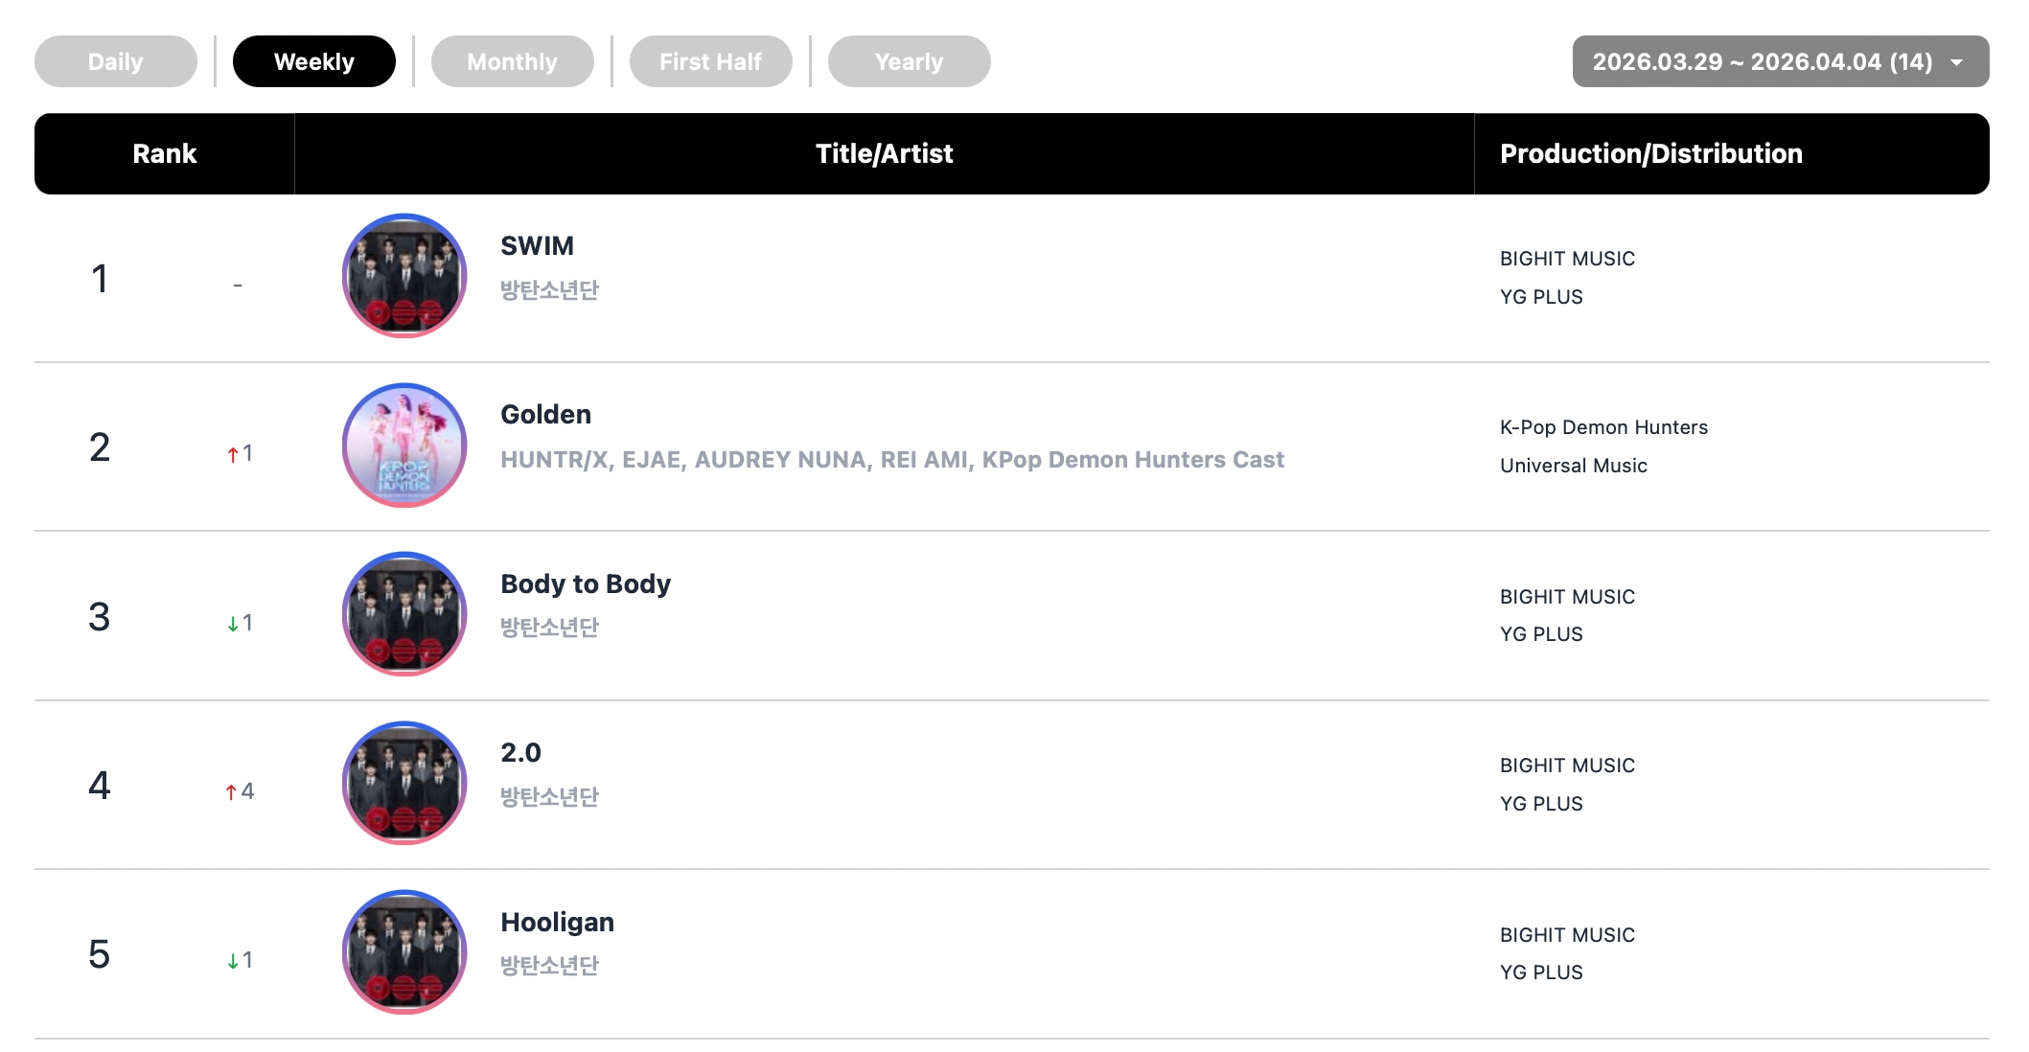Expand the week date range dropdown
The width and height of the screenshot is (2029, 1052).
[1780, 62]
